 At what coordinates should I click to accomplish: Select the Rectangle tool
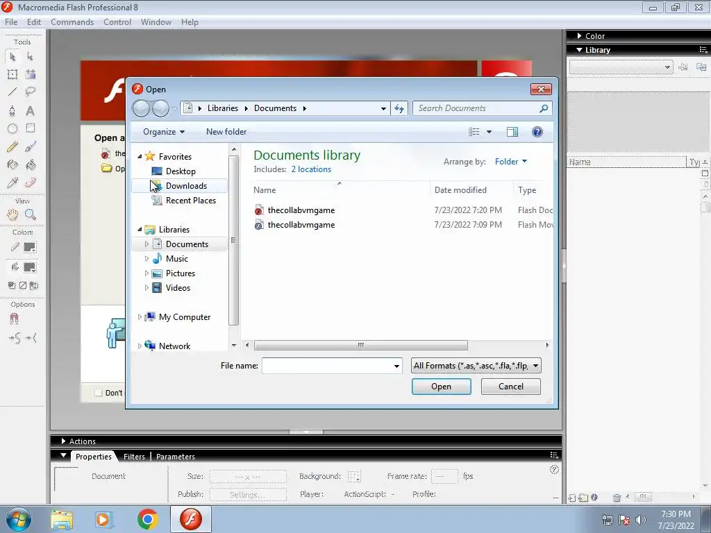30,128
